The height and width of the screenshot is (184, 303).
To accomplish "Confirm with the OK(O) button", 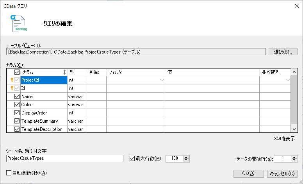I will [x=248, y=173].
